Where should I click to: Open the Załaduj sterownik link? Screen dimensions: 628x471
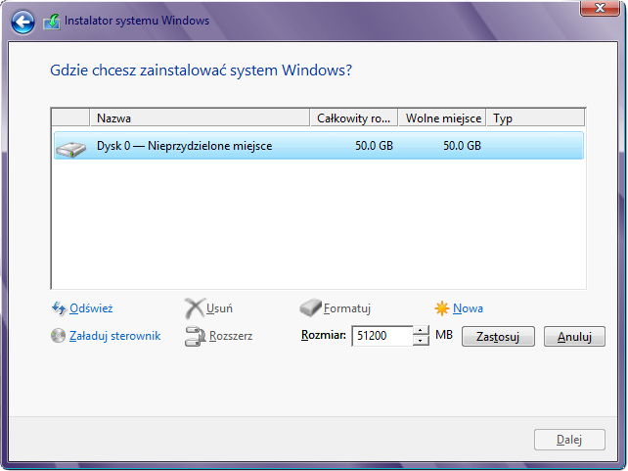click(x=115, y=336)
